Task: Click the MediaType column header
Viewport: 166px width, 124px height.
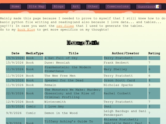Action: (x=35, y=53)
